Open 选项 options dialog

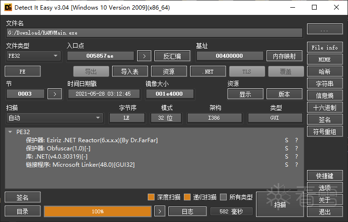click(x=325, y=188)
